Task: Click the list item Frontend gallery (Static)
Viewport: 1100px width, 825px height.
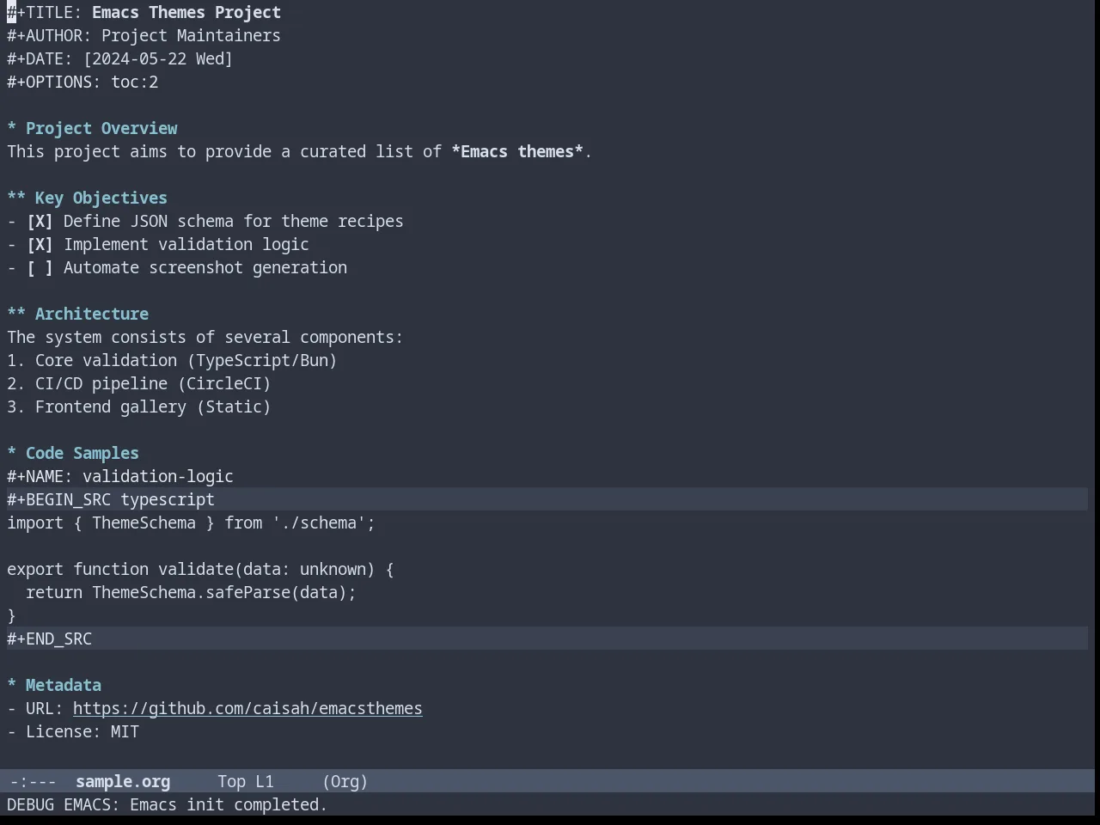Action: click(139, 407)
